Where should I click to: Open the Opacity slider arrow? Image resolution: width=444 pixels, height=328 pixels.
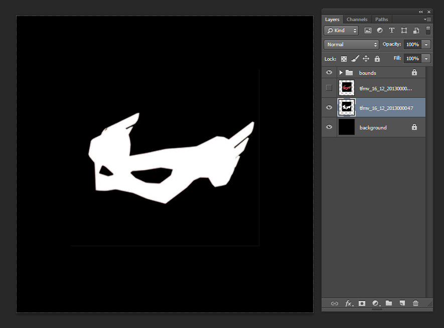click(x=426, y=45)
